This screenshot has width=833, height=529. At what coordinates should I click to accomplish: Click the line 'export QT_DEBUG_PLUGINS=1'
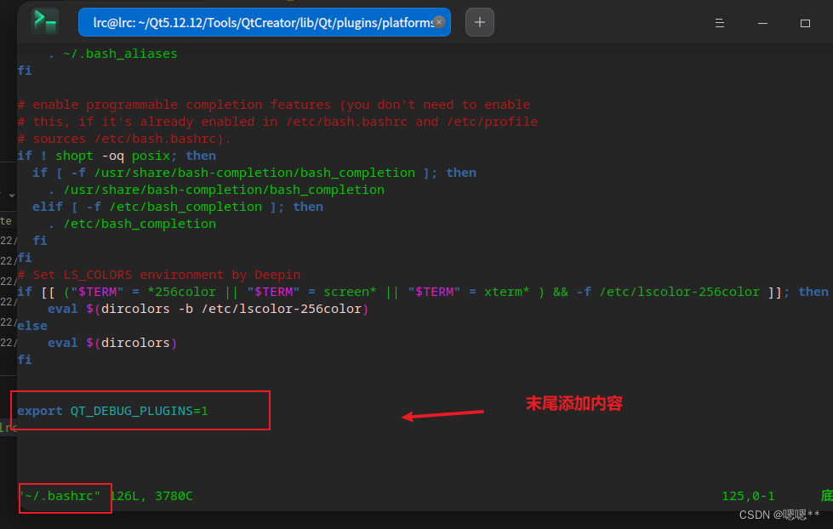[112, 411]
